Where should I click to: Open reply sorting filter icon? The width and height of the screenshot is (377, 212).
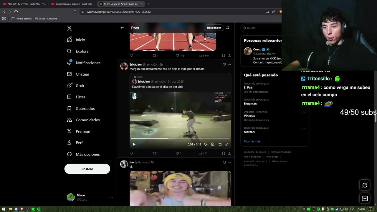tap(228, 28)
